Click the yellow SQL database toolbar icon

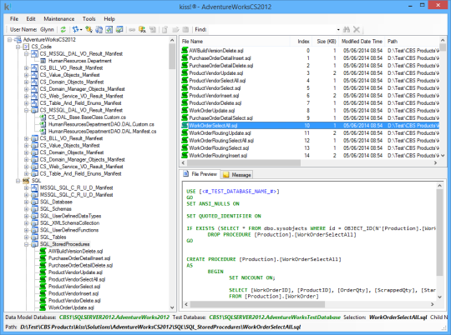coord(142,29)
